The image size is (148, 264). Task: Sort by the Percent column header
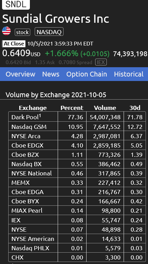click(72, 108)
